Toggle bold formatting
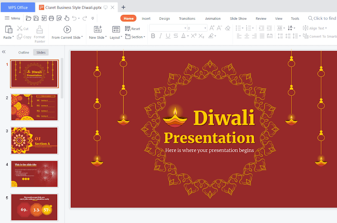337x223 pixels. [153, 36]
